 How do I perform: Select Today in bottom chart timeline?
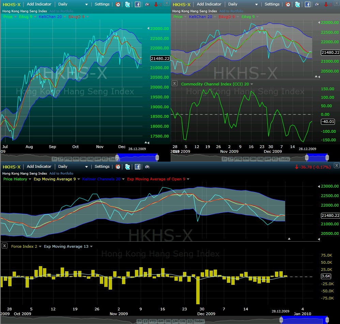(x=199, y=321)
